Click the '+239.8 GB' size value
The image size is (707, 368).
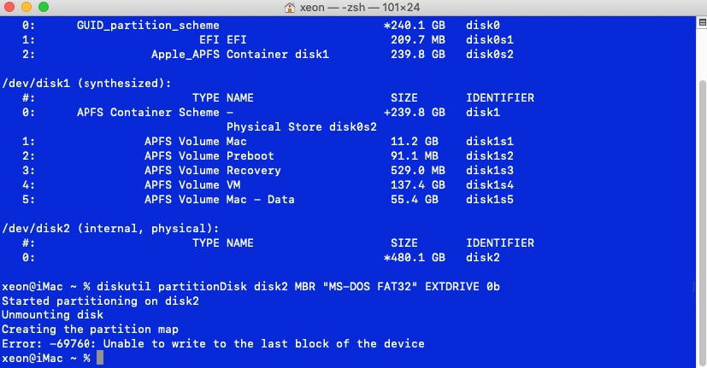(x=414, y=112)
